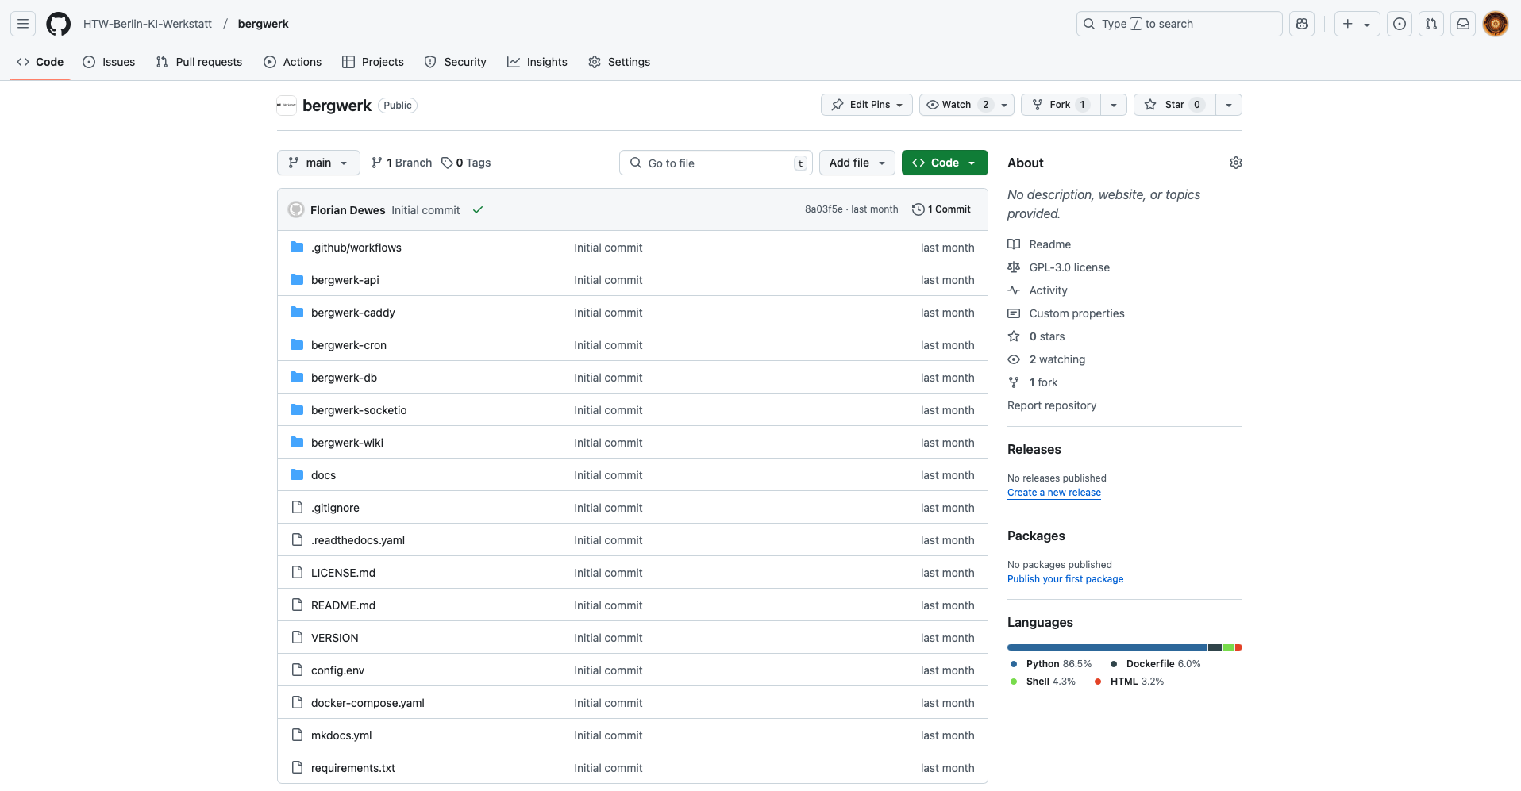Expand the main branch dropdown
The image size is (1521, 791).
(x=318, y=163)
